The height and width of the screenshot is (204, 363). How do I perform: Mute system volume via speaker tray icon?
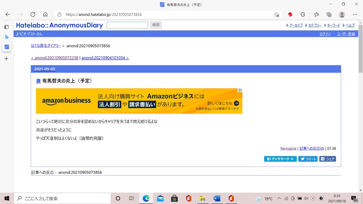[306, 199]
